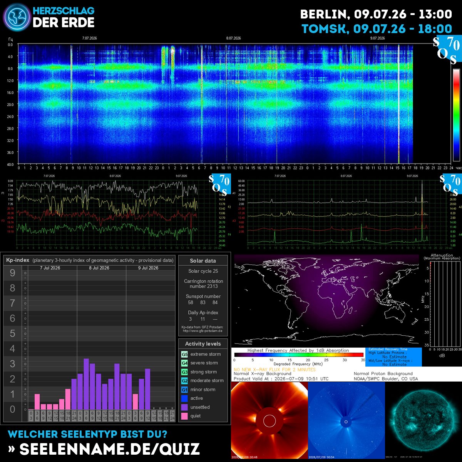Viewport: 462px width, 462px height.
Task: Click the tallest purple Kp bar on 8 Jul
Action: click(x=86, y=384)
